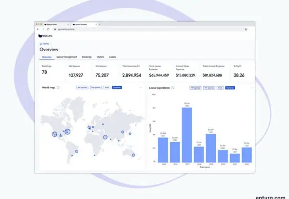The image size is (289, 199).
Task: Click the Home breadcrumb link
Action: pos(46,44)
